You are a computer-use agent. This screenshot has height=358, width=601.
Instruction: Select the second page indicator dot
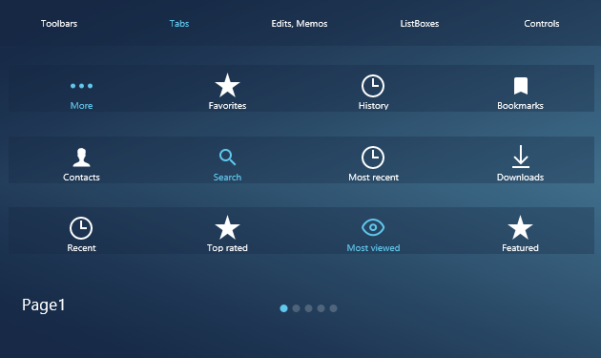pyautogui.click(x=296, y=308)
